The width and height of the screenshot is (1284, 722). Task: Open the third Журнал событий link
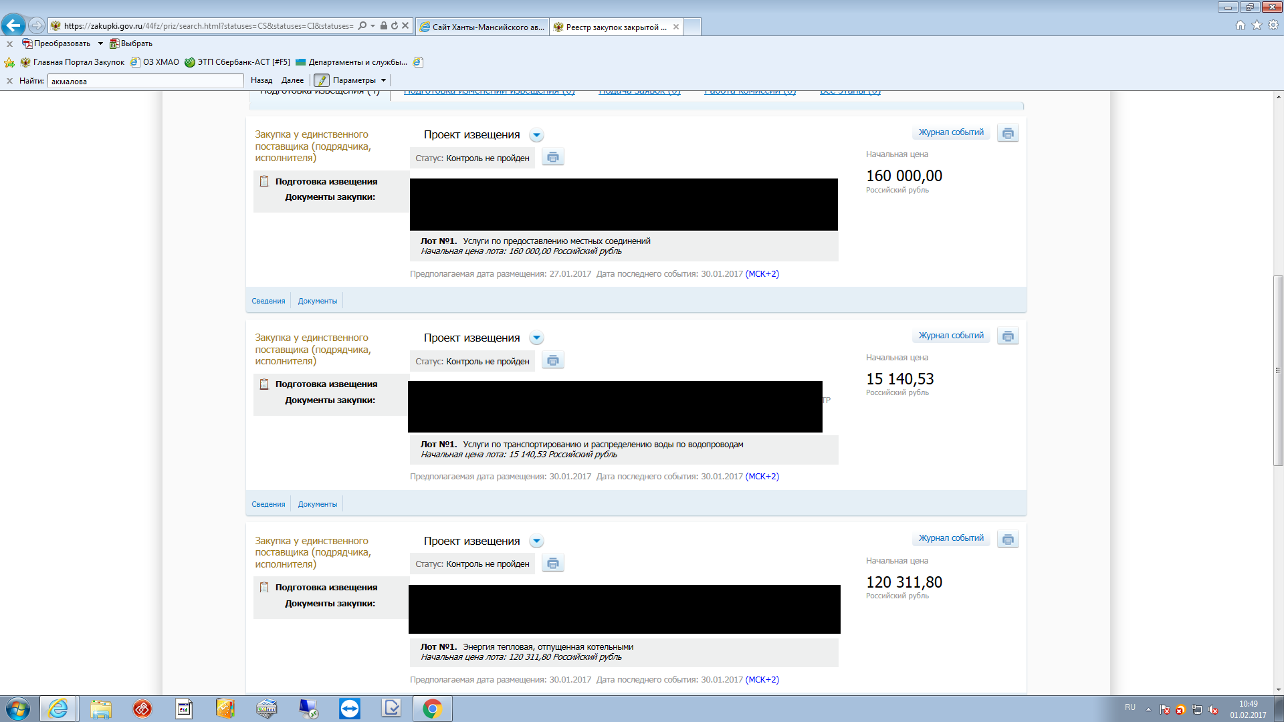(x=950, y=538)
